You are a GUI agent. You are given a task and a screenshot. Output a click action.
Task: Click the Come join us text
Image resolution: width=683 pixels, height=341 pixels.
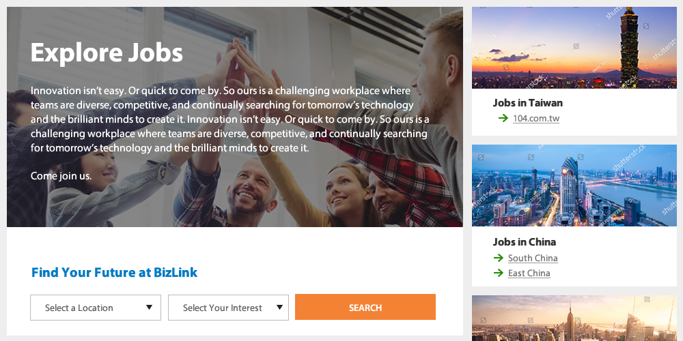pyautogui.click(x=61, y=176)
